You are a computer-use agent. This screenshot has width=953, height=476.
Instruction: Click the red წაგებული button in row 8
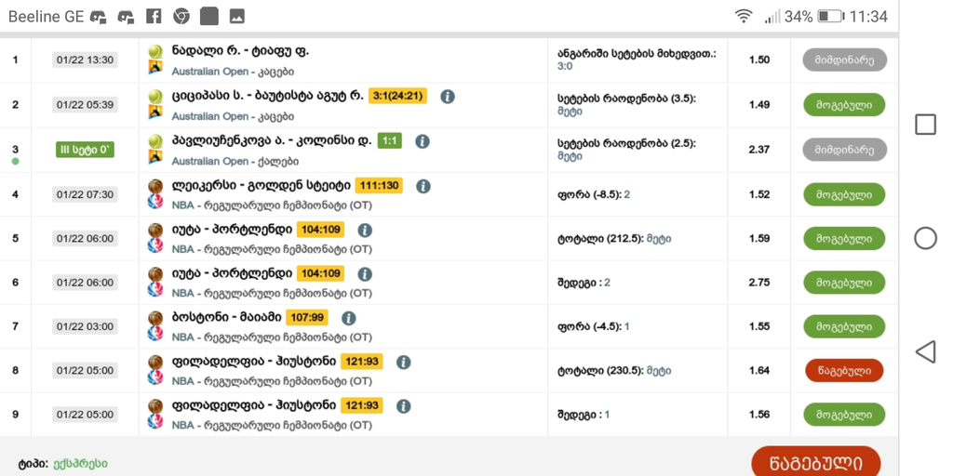click(843, 371)
